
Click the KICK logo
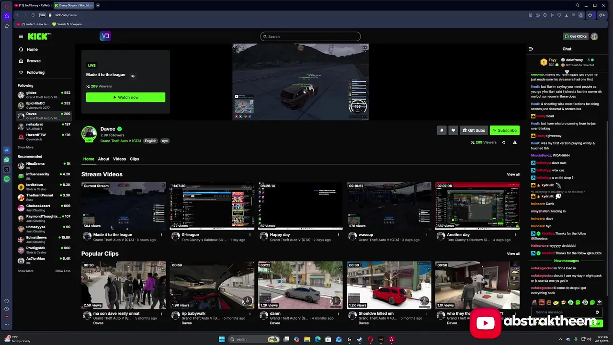pyautogui.click(x=39, y=36)
